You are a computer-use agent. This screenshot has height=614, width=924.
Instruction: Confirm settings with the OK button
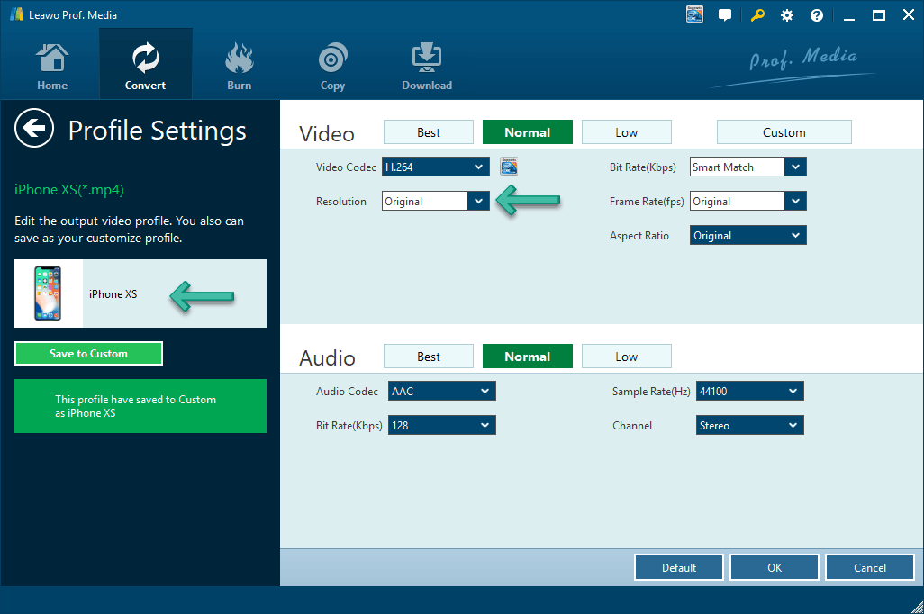pyautogui.click(x=775, y=567)
